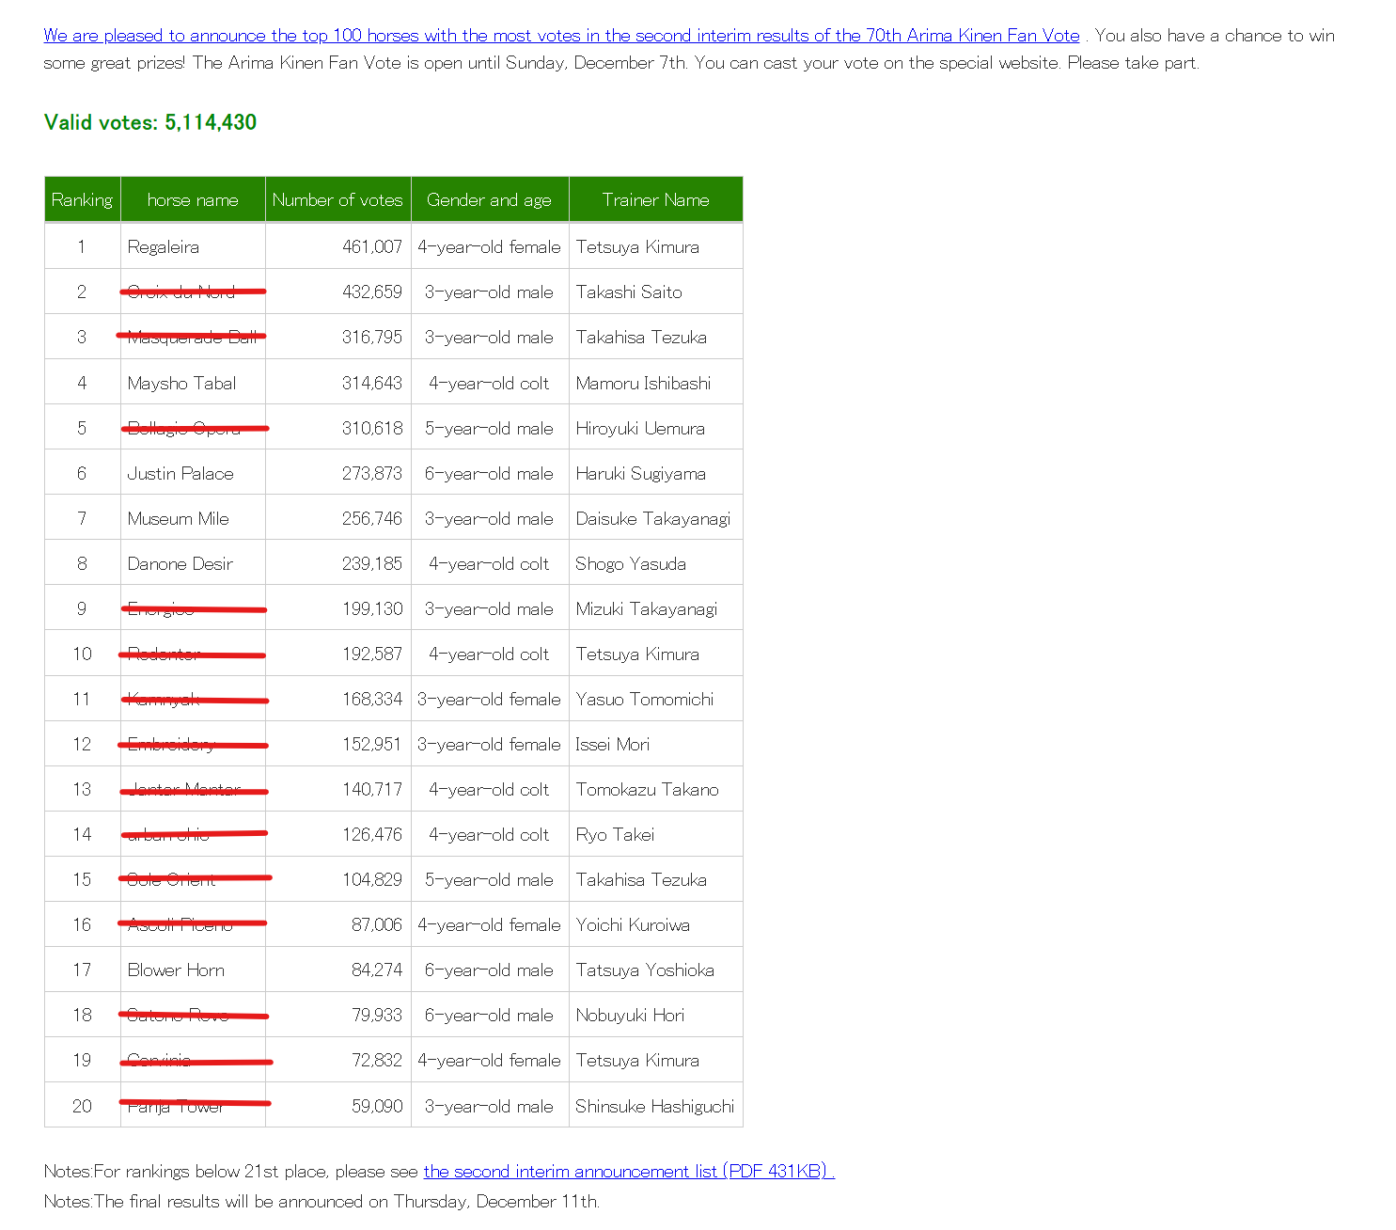Click the final results announcement note for December 11th

[322, 1201]
